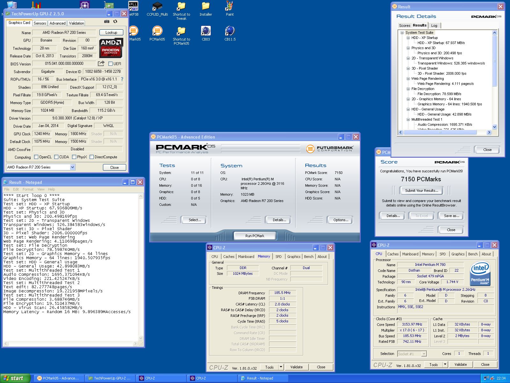
Task: Click the My Computer desktop icon
Action: point(12,4)
